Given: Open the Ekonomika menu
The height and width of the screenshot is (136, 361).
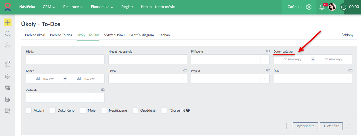Looking at the screenshot, I should tap(102, 7).
